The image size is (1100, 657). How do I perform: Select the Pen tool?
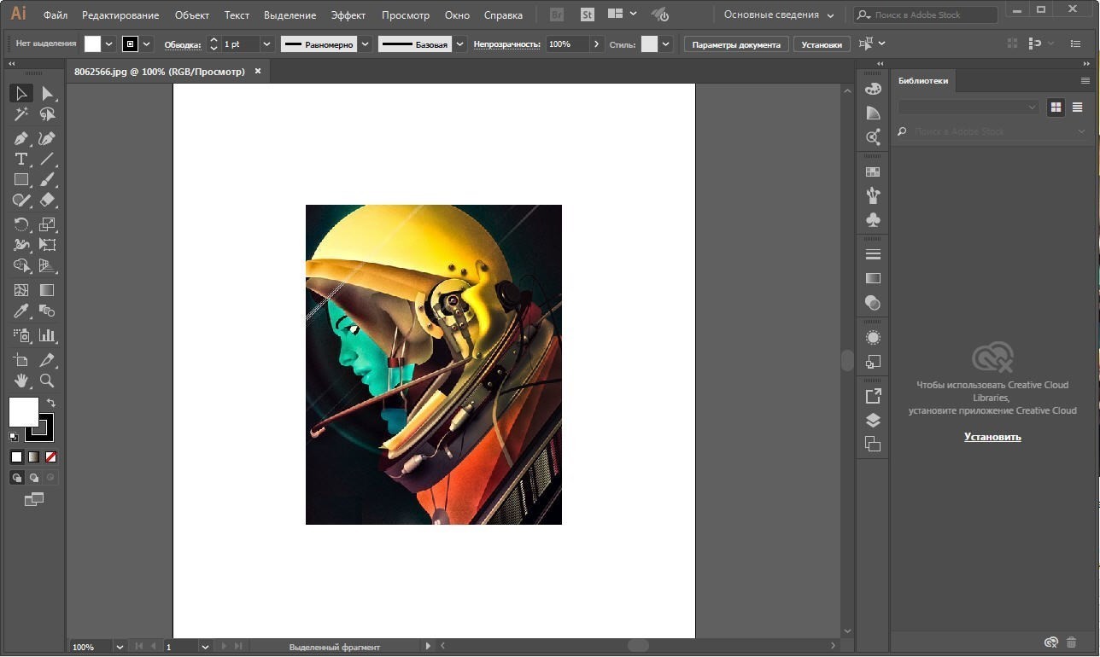pyautogui.click(x=21, y=138)
